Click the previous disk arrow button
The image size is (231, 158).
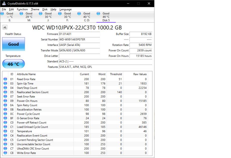tap(5, 27)
